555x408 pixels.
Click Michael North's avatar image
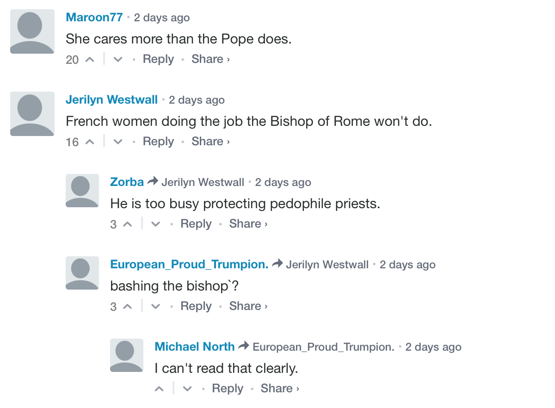pyautogui.click(x=127, y=355)
